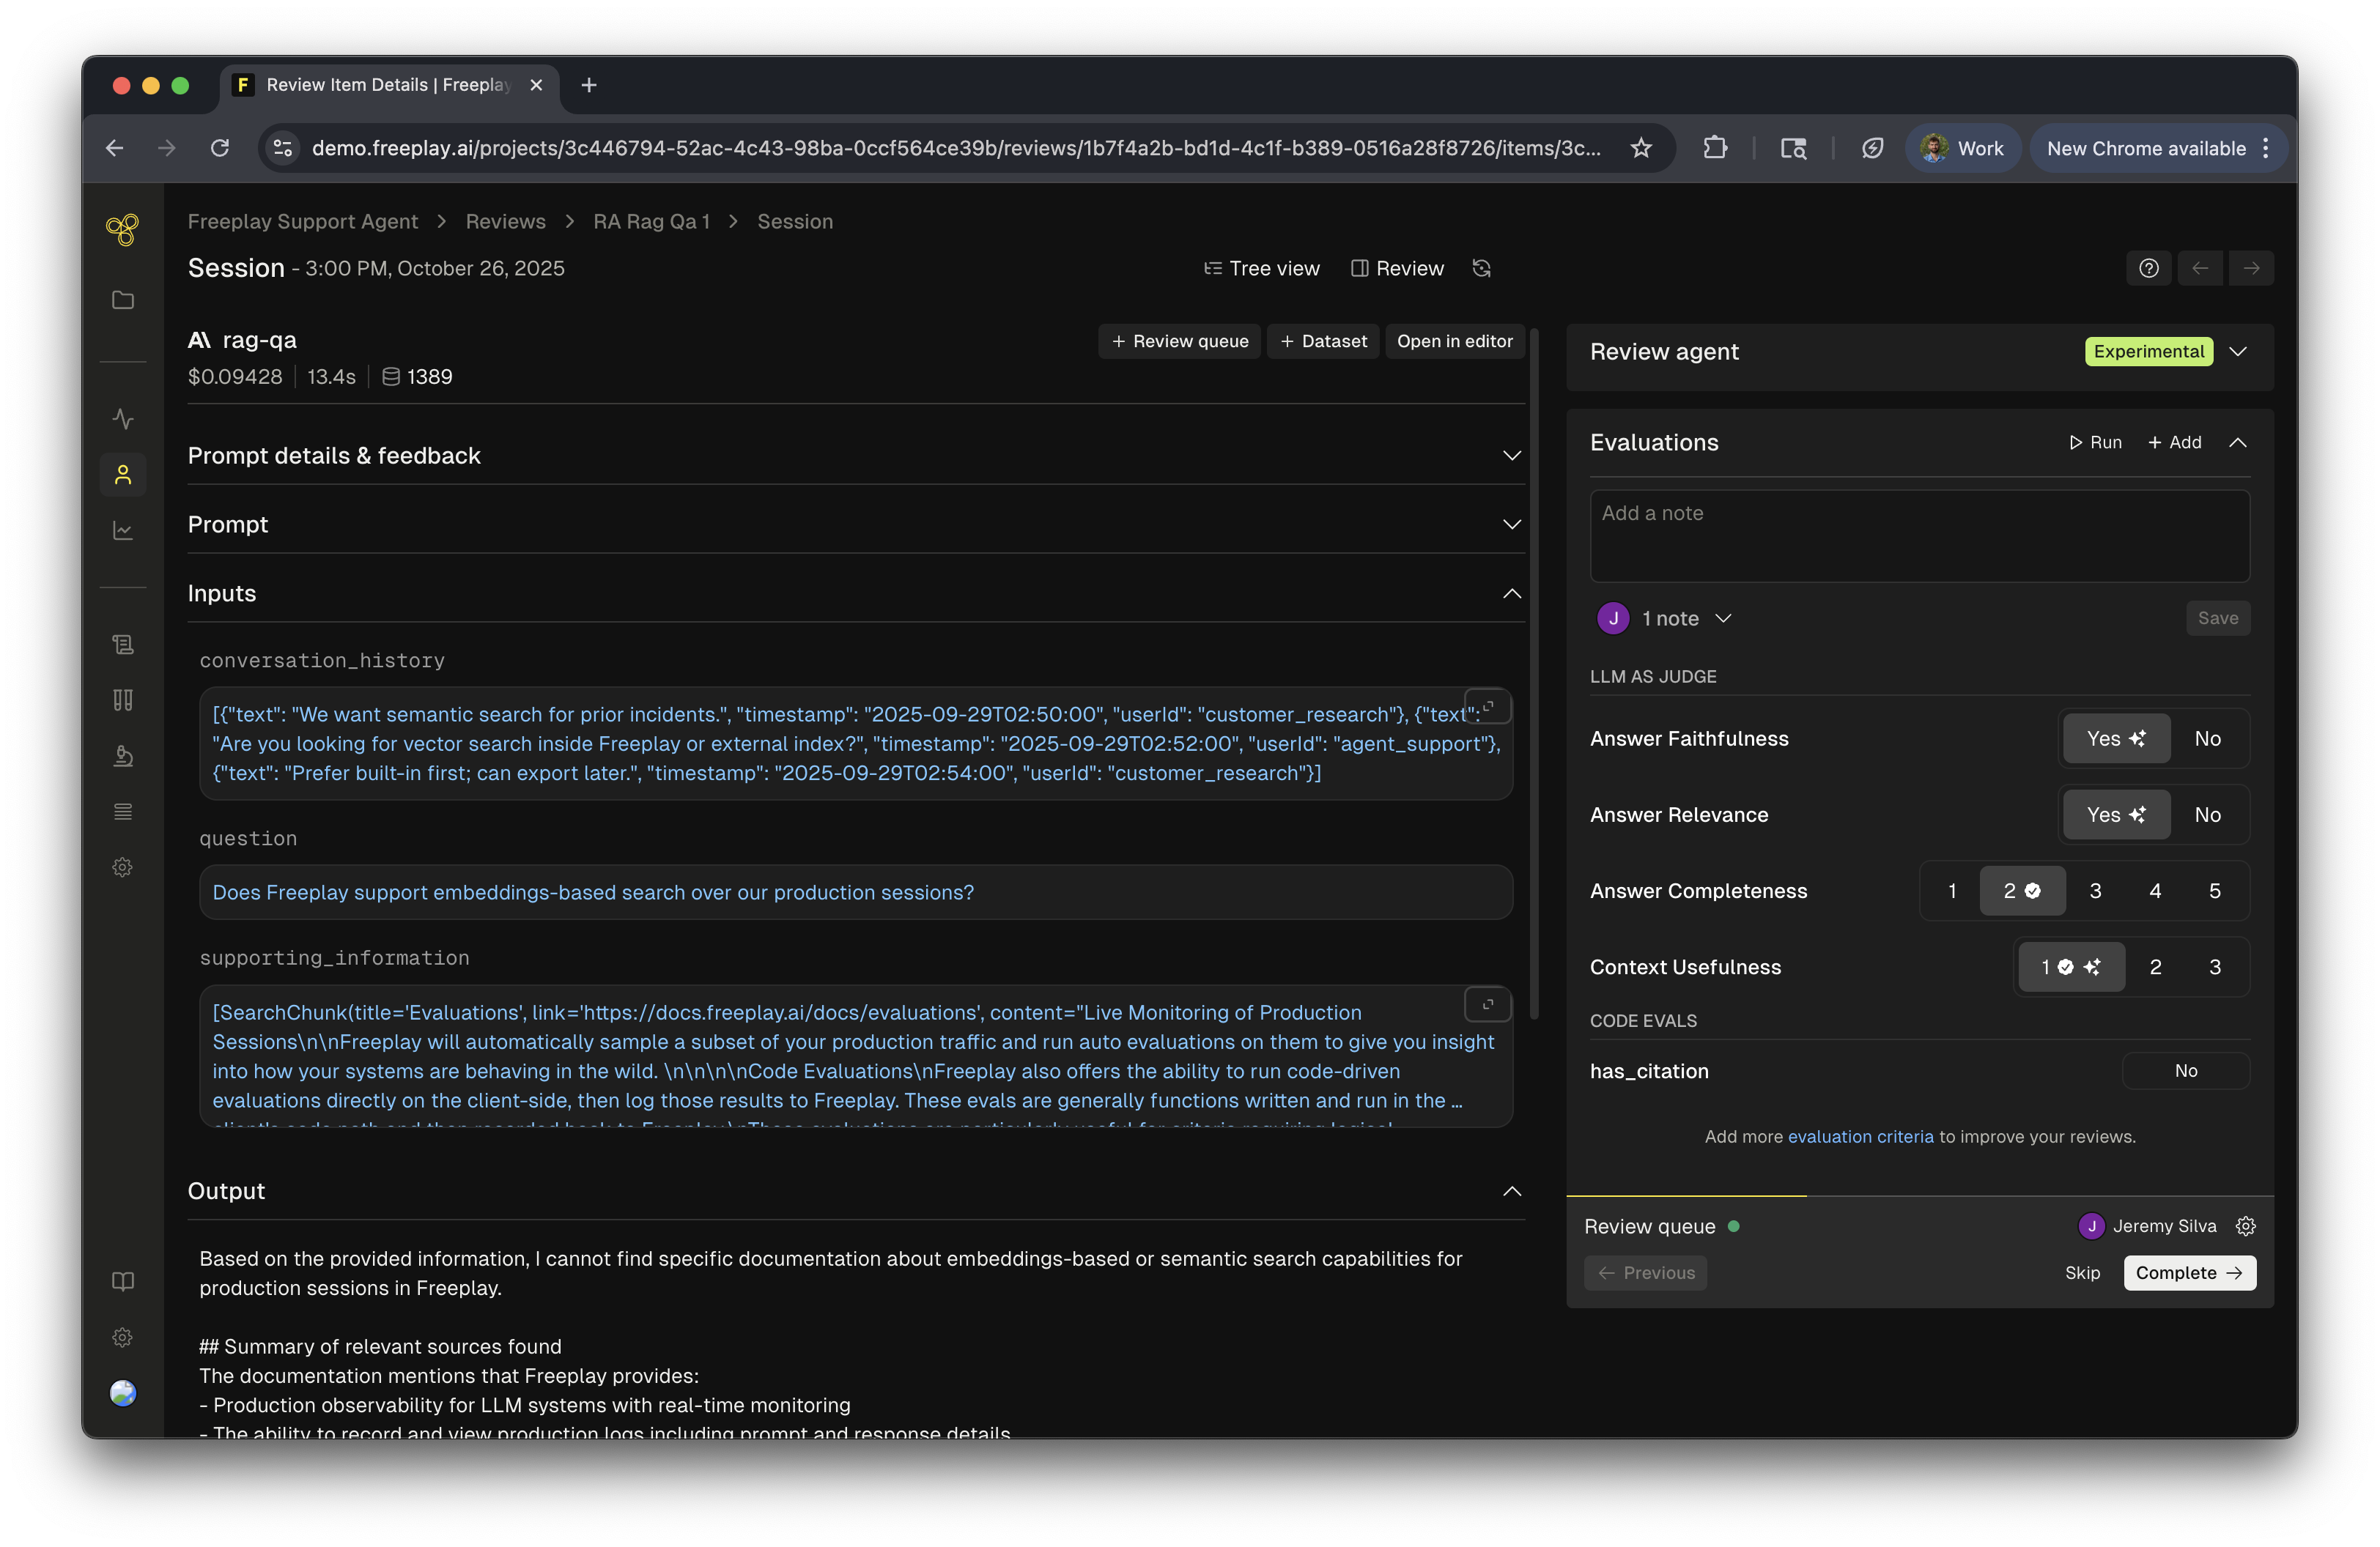Select No for Answer Relevance

click(x=2207, y=815)
